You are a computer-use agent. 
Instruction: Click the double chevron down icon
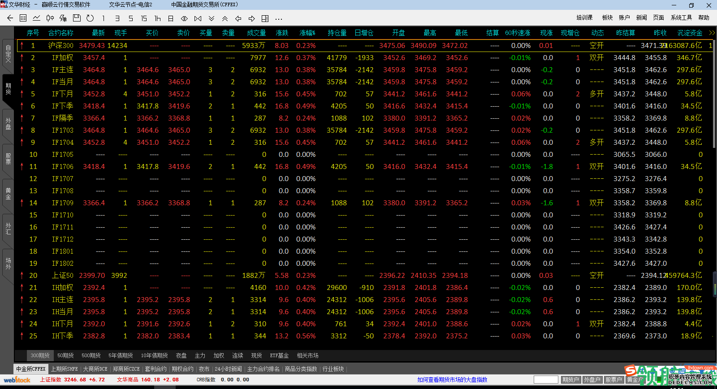tap(212, 18)
